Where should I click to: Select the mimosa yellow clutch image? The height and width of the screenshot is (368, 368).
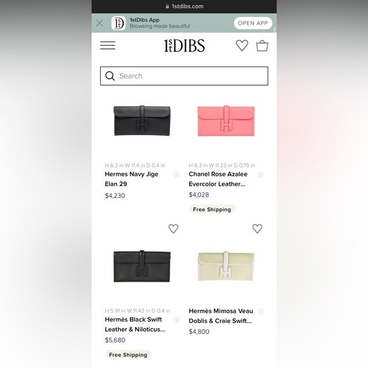(x=226, y=266)
